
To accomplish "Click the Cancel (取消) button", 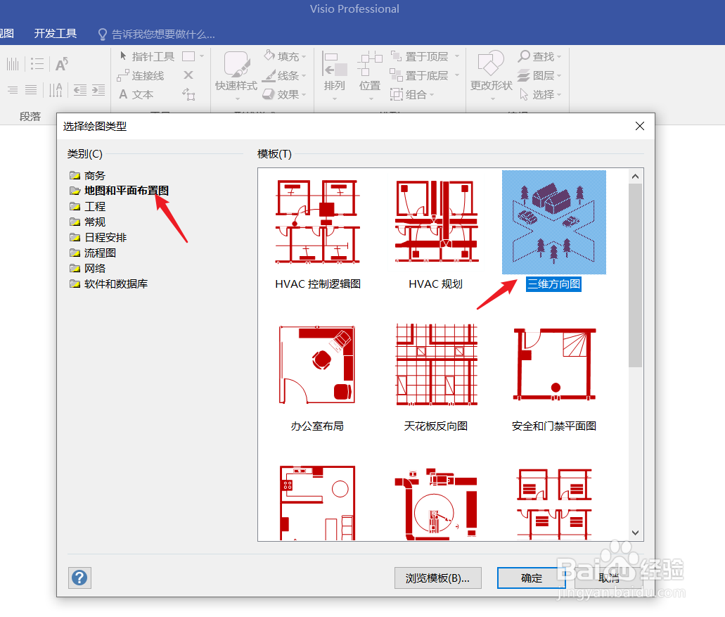I will (608, 578).
